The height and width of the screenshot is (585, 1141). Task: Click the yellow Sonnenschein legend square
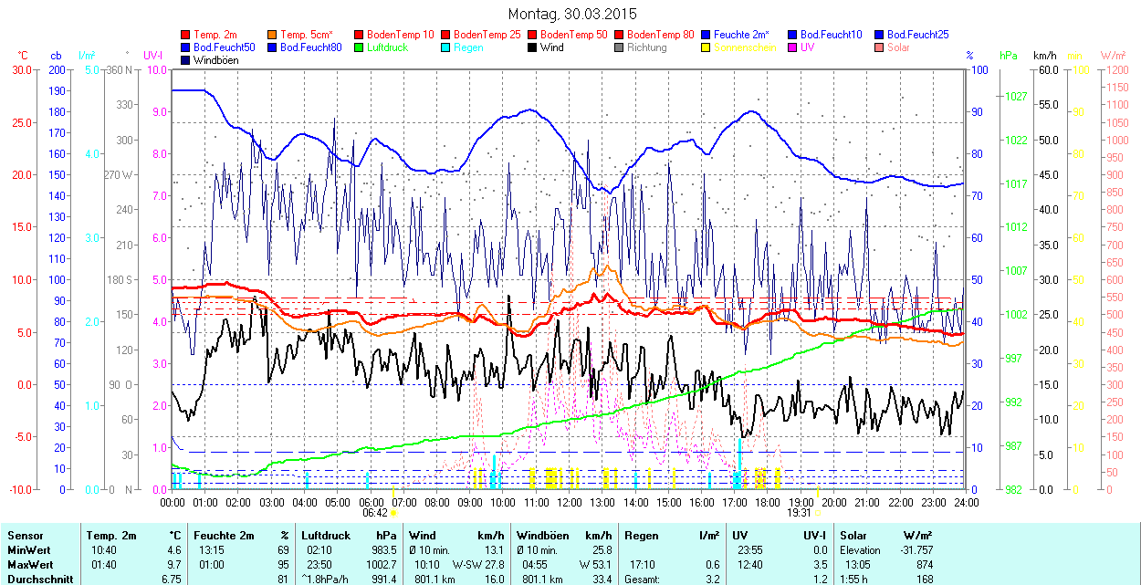[707, 47]
